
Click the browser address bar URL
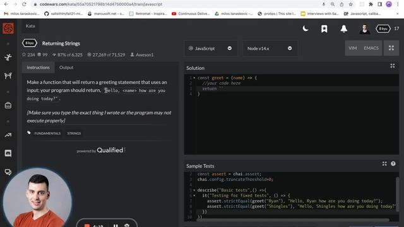[101, 4]
